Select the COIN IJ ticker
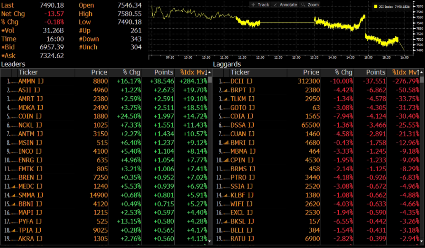 pyautogui.click(x=30, y=116)
